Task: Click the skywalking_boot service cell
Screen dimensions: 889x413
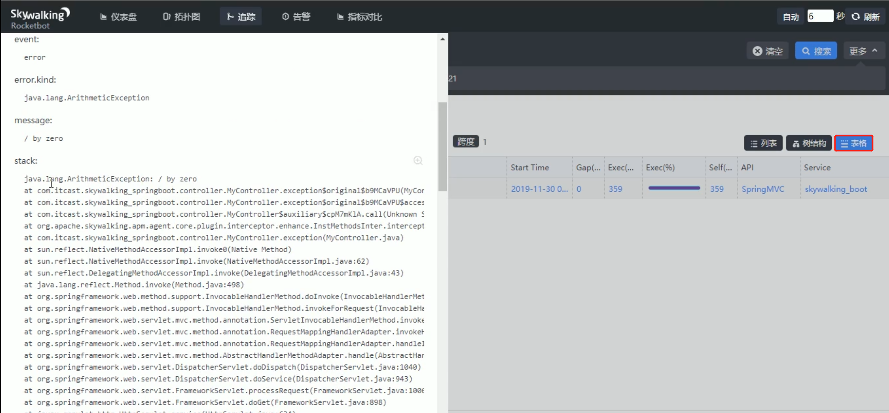Action: coord(836,189)
